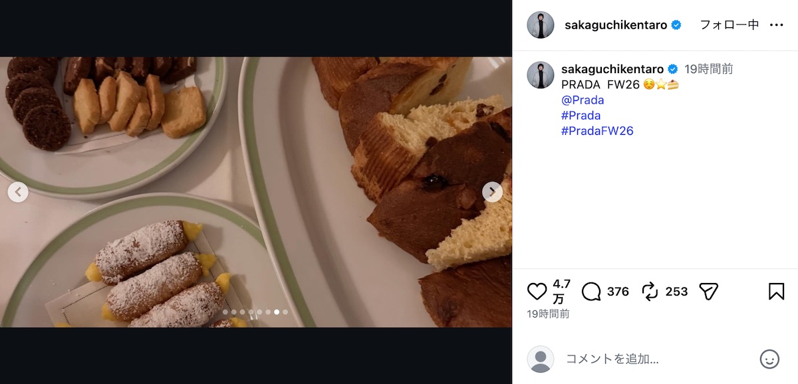The width and height of the screenshot is (798, 384).
Task: Browse the #PradaFW26 hashtag
Action: pyautogui.click(x=597, y=131)
